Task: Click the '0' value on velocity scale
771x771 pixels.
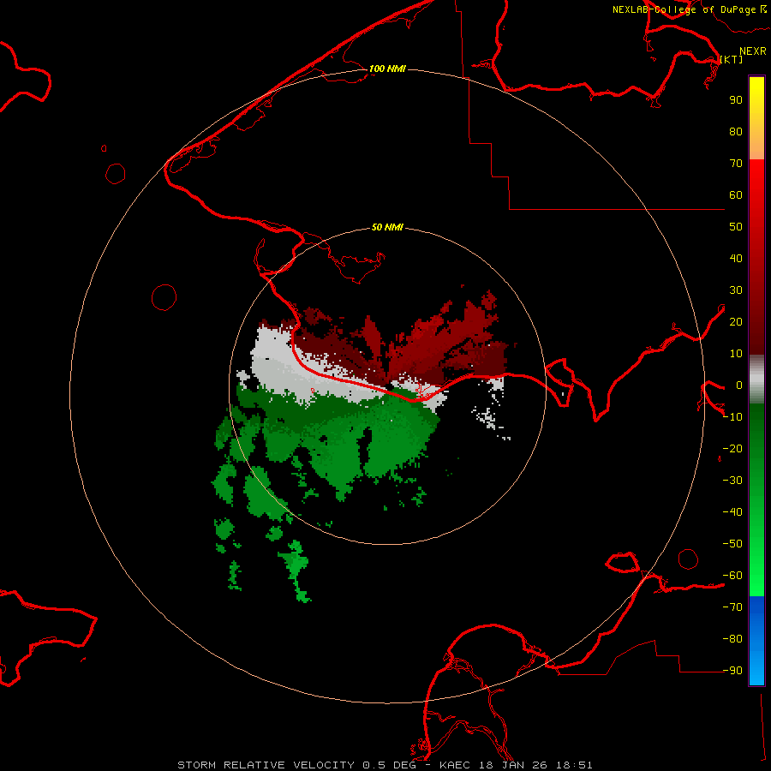Action: tap(739, 385)
